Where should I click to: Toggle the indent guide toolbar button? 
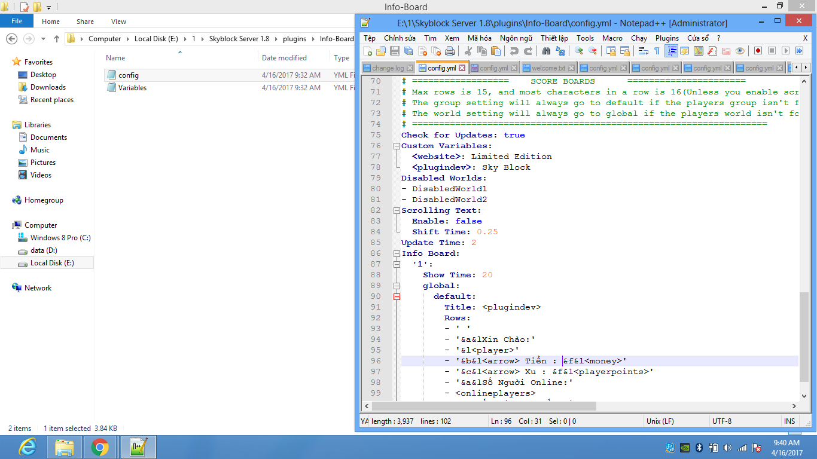coord(672,51)
